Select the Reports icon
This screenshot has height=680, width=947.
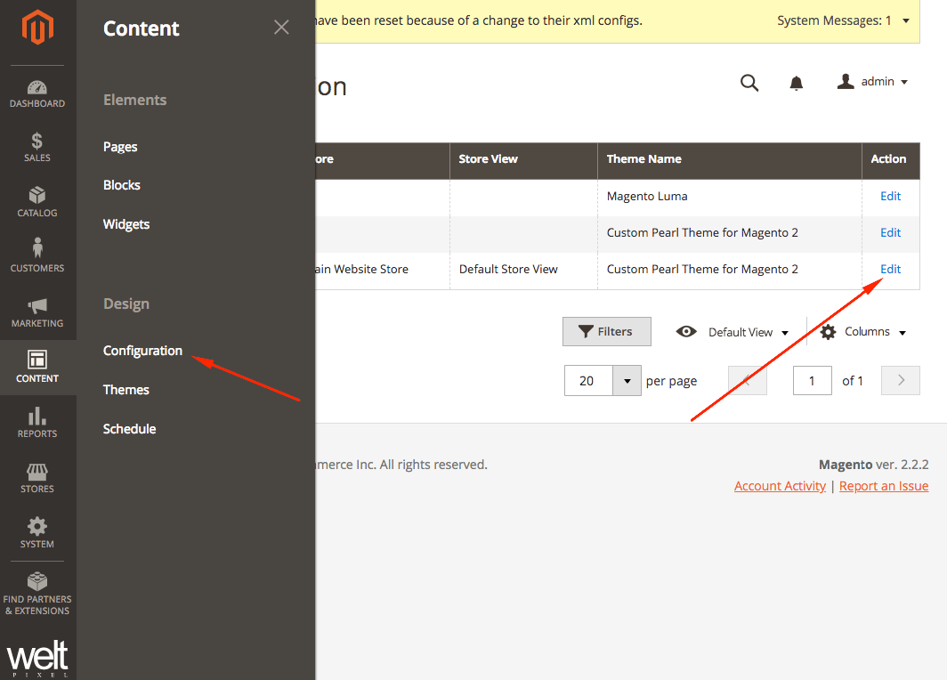point(37,424)
